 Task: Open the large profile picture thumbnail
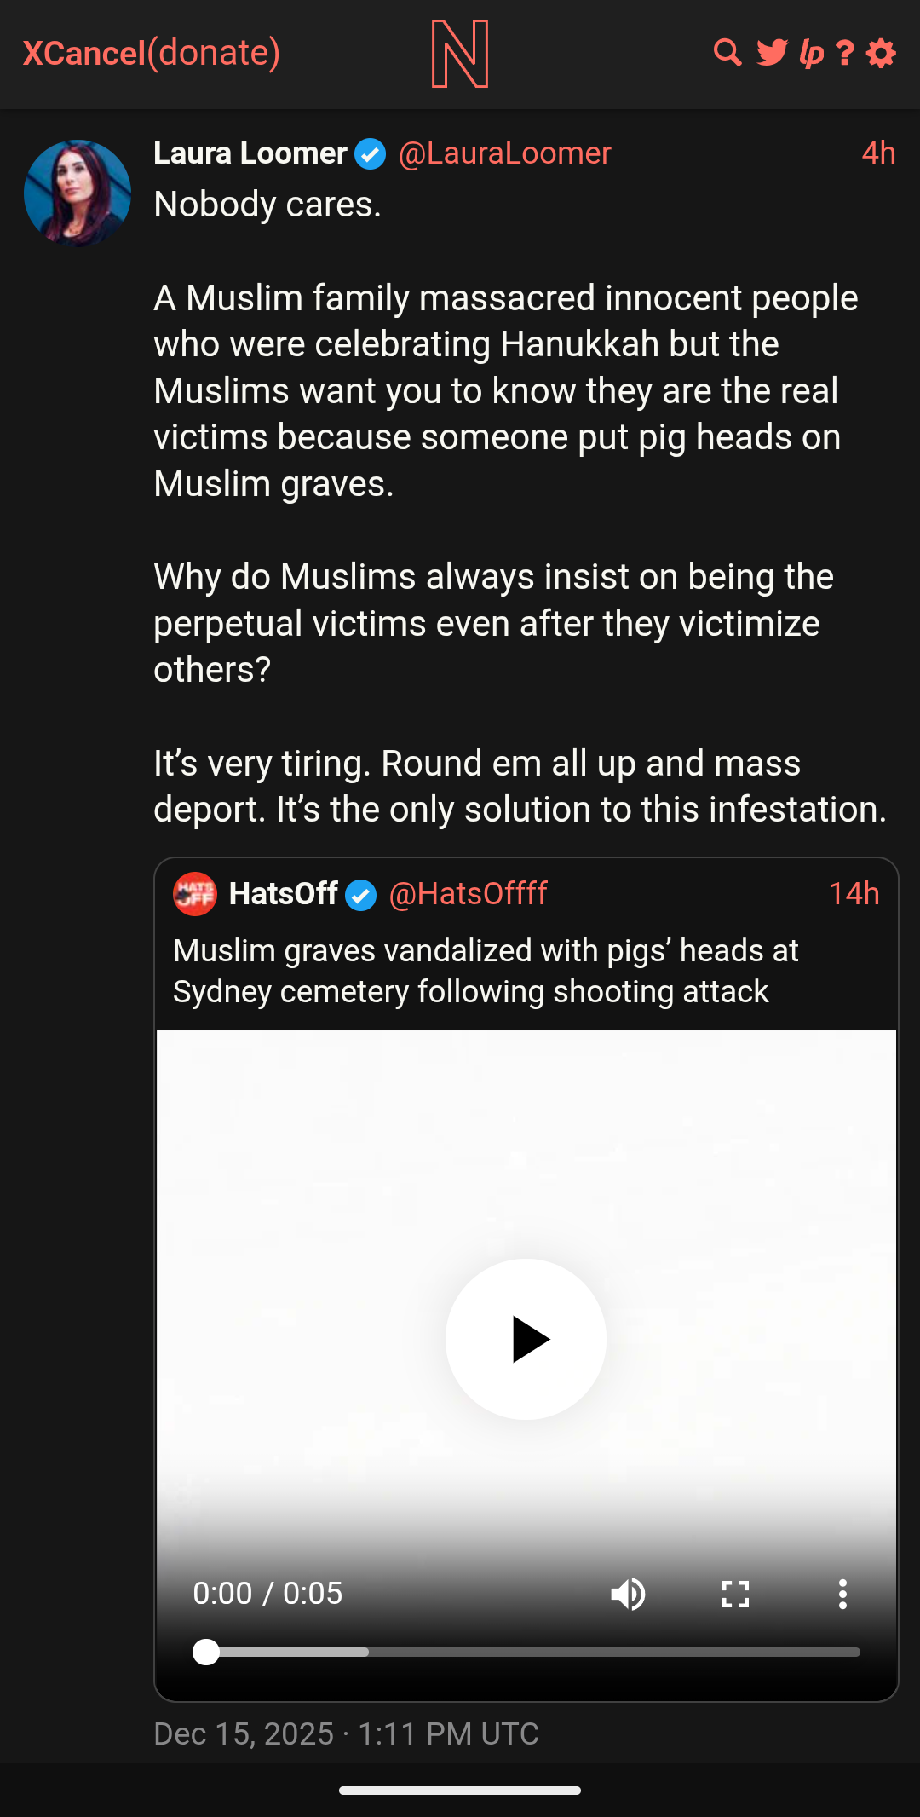coord(78,193)
